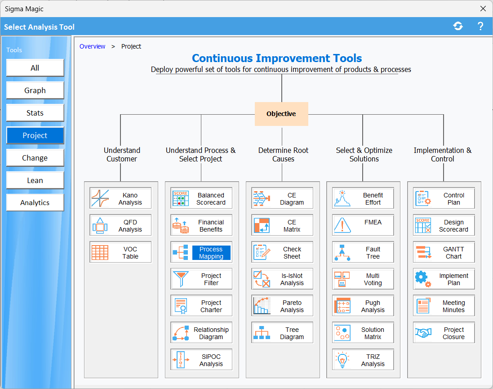Click the FMEA warning triangle icon
The width and height of the screenshot is (493, 389).
tap(342, 225)
